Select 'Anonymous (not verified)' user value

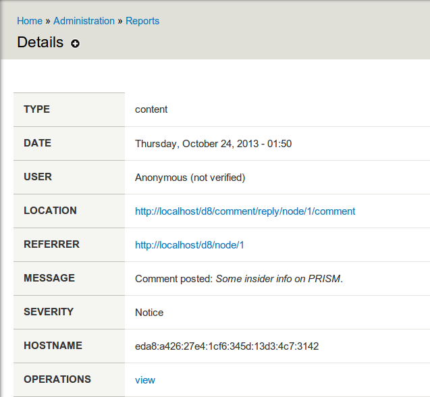click(x=190, y=178)
